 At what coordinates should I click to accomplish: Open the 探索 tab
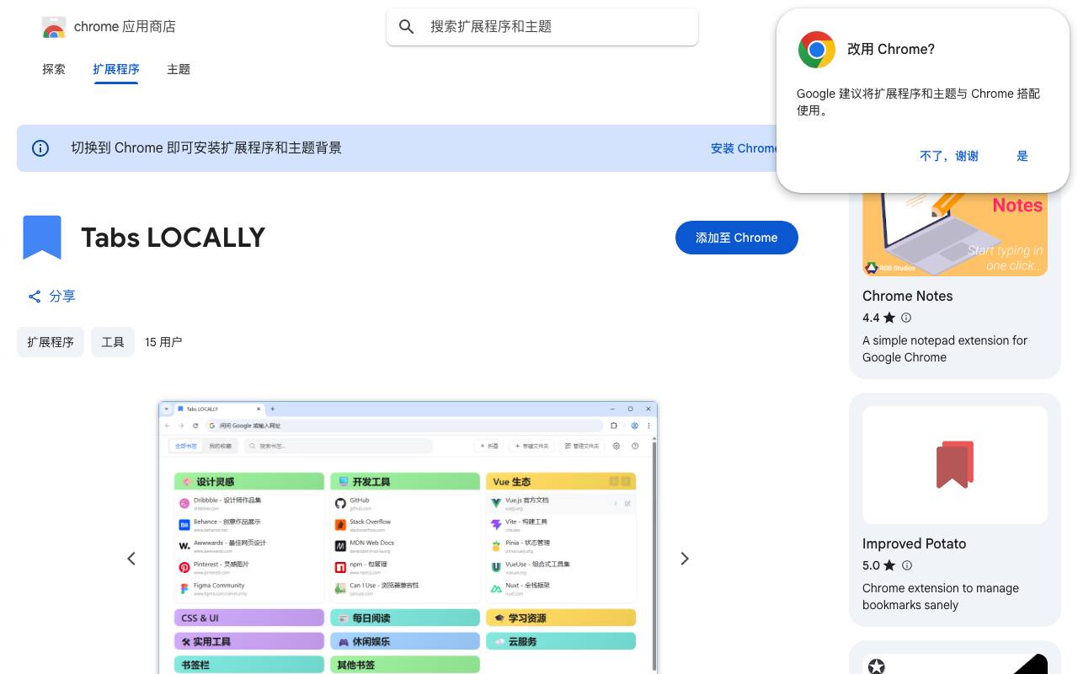coord(54,69)
